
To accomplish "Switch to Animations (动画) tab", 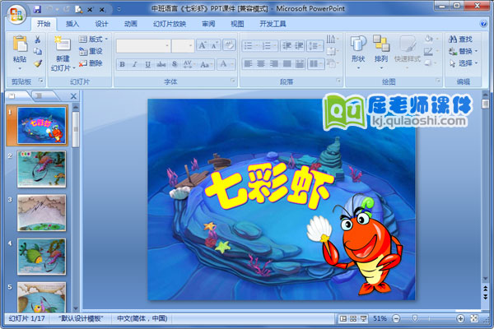I will 130,24.
